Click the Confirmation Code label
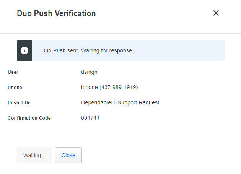The height and width of the screenshot is (174, 241). click(x=29, y=118)
